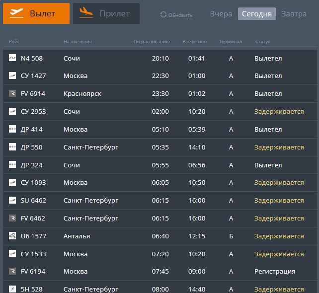Click Сочи in the N4 508 row

(x=72, y=59)
